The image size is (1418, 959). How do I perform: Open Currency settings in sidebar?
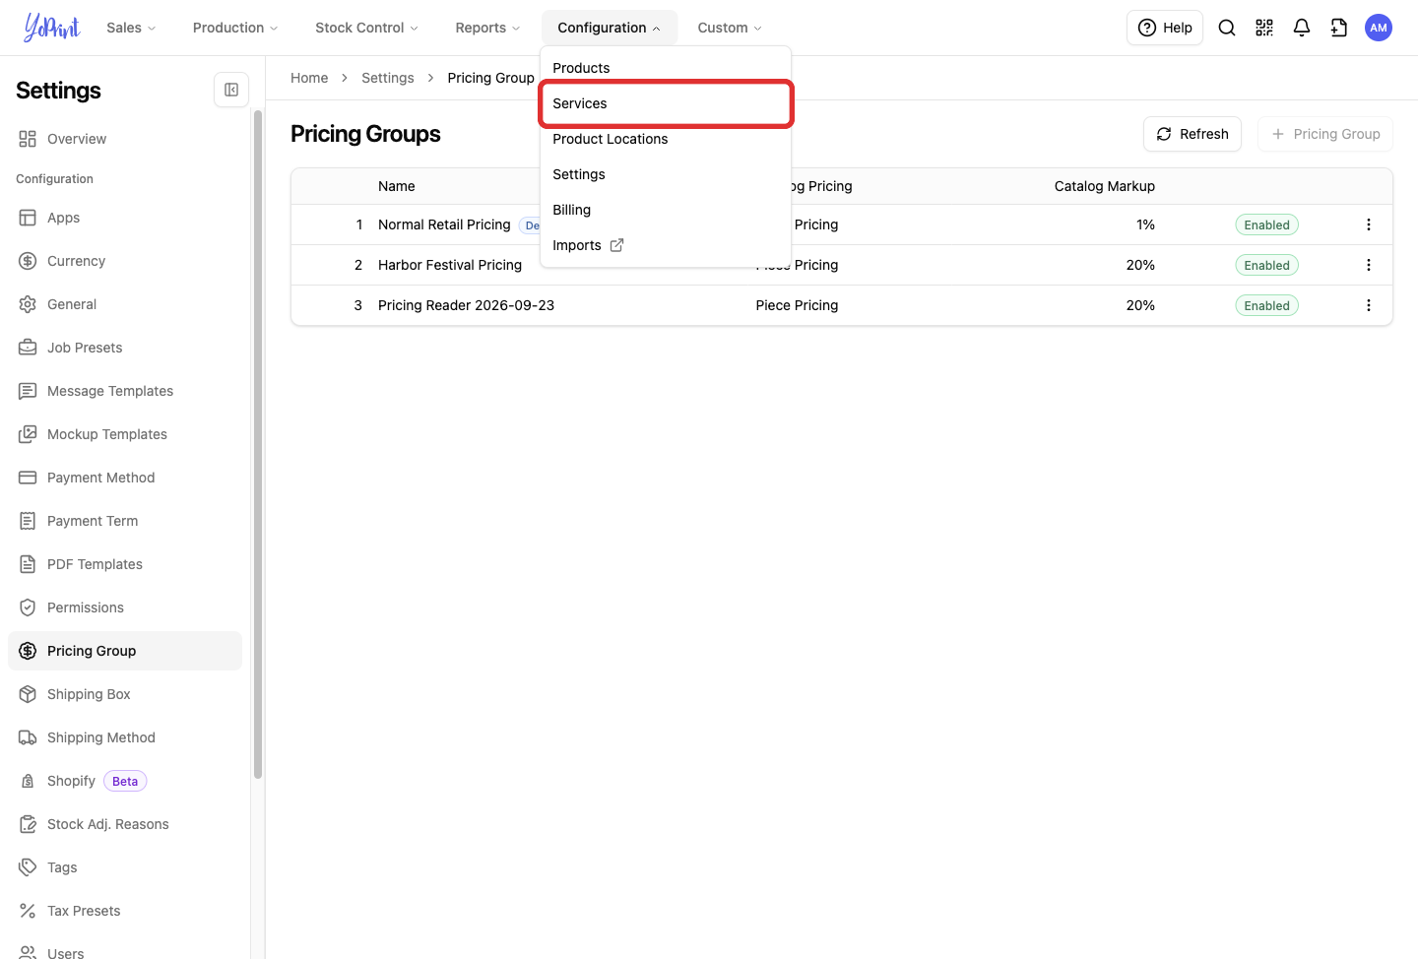pyautogui.click(x=125, y=261)
